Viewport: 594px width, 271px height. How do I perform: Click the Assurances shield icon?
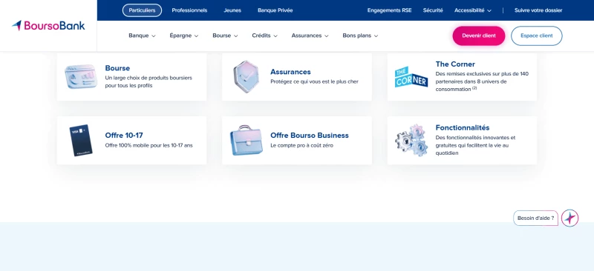tap(246, 77)
